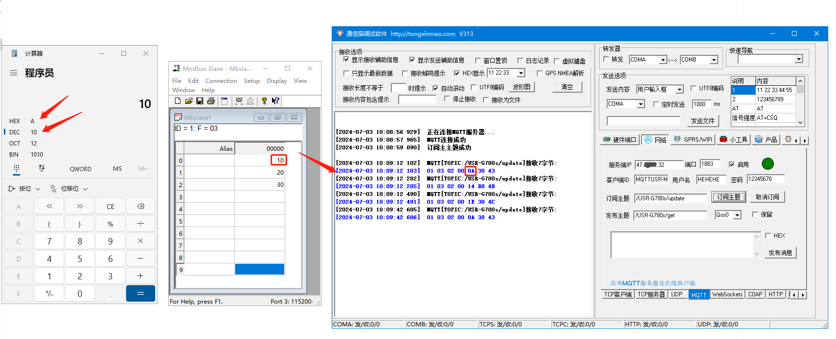Open the calculator hamburger navigation menu
The image size is (836, 339).
click(14, 73)
